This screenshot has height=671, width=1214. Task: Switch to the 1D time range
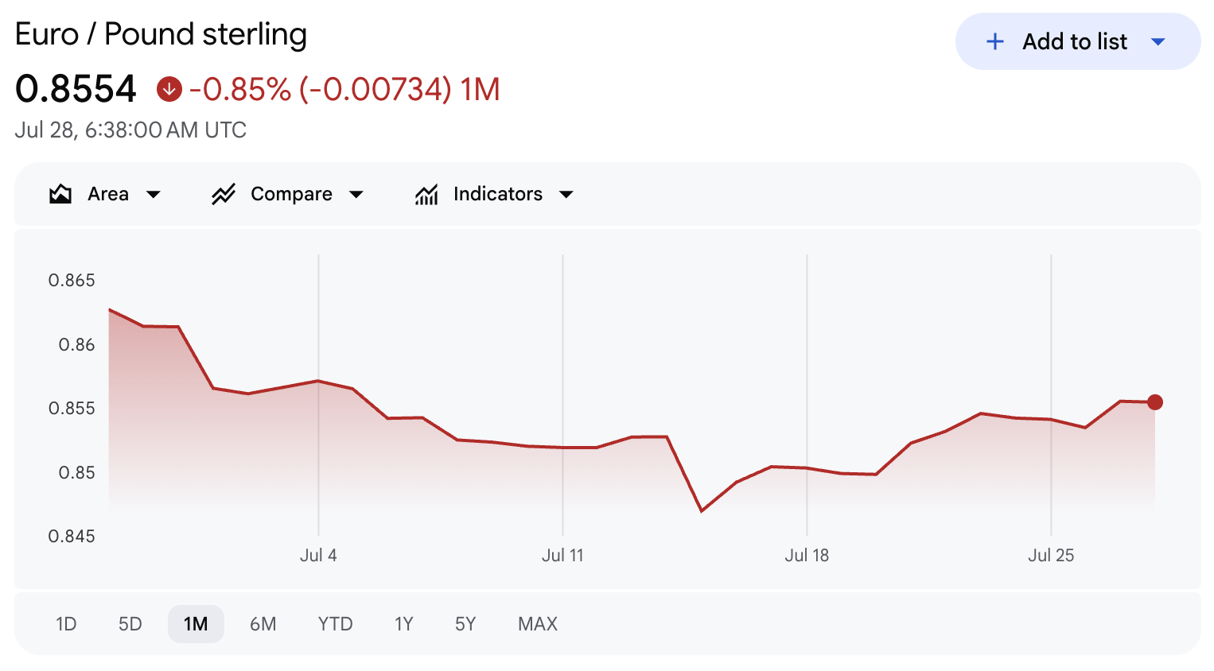(66, 624)
